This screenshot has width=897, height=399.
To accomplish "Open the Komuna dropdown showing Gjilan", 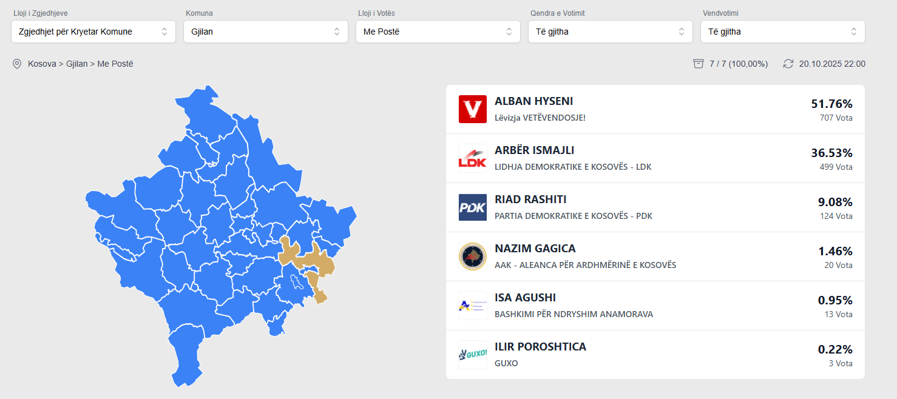I will (x=266, y=32).
